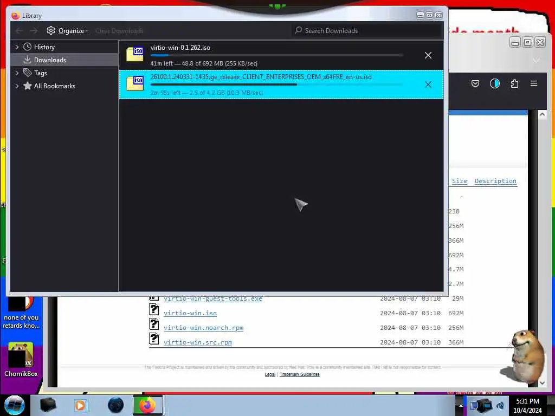Open the Windows Start orb

pyautogui.click(x=14, y=405)
